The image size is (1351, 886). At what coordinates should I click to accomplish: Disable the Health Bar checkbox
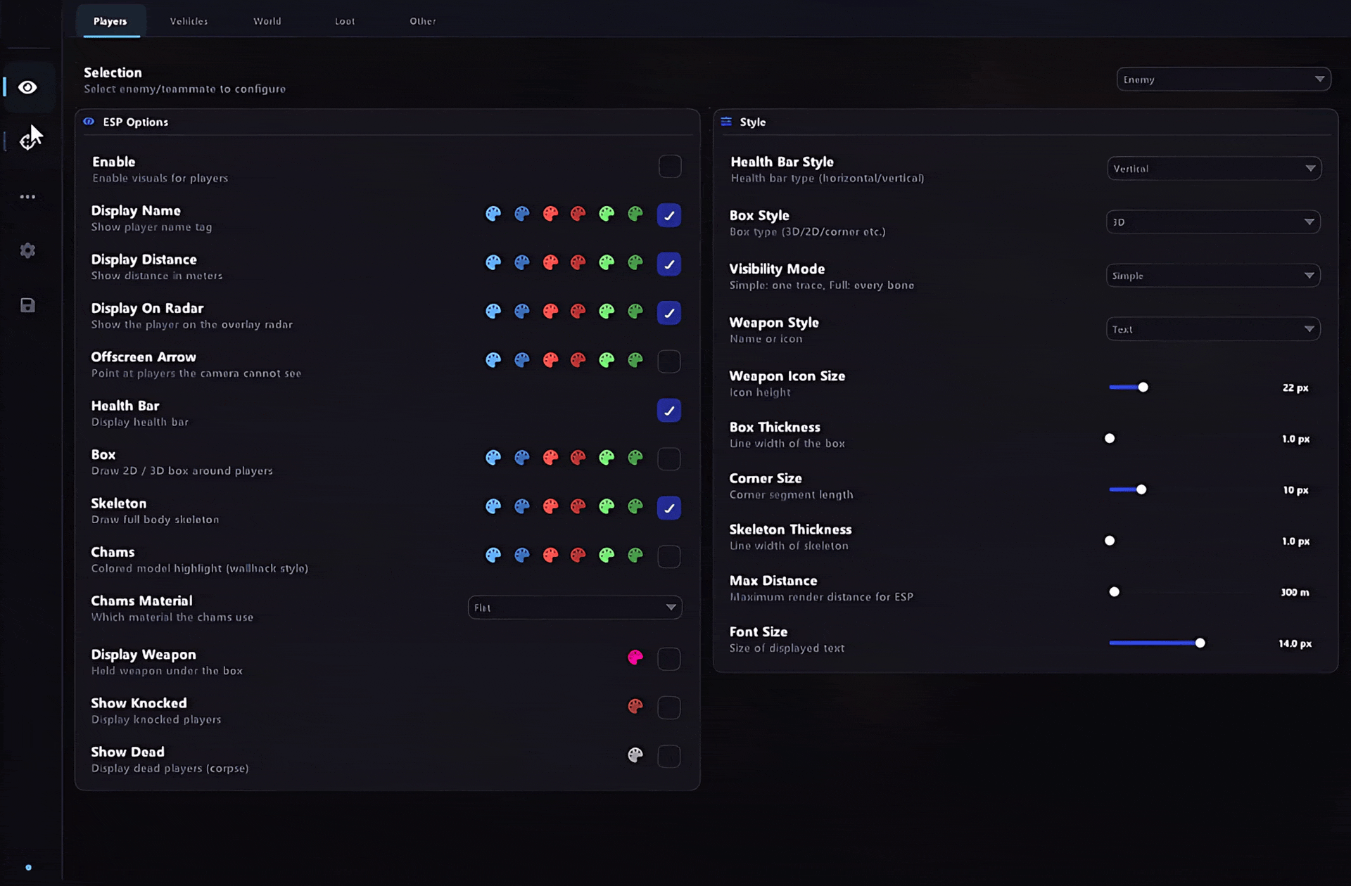point(669,411)
